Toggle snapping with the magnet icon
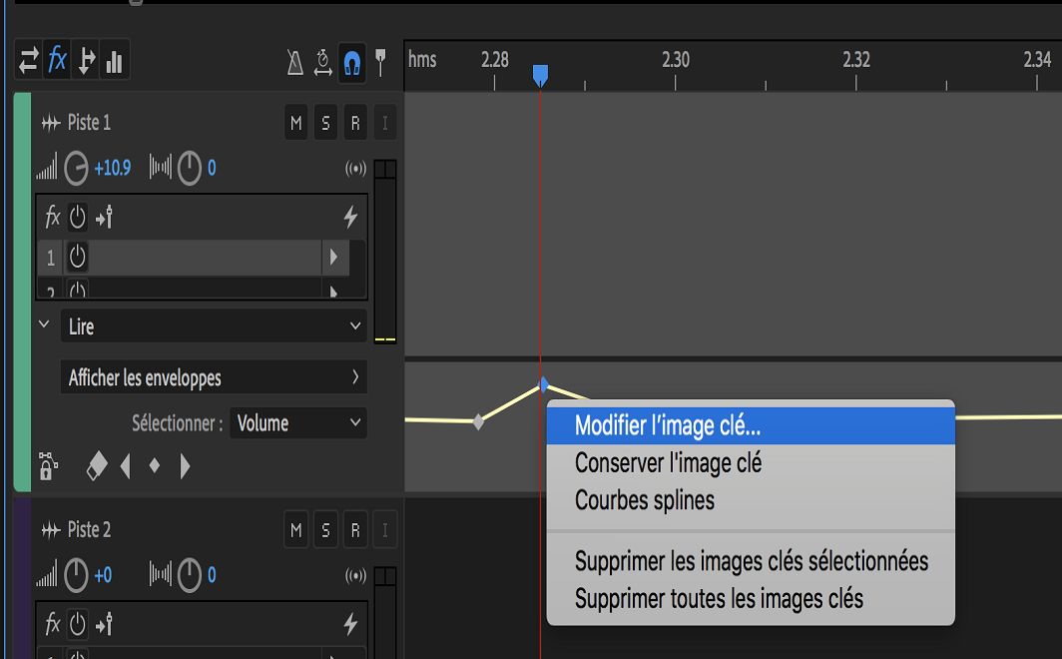1062x659 pixels. pos(351,61)
